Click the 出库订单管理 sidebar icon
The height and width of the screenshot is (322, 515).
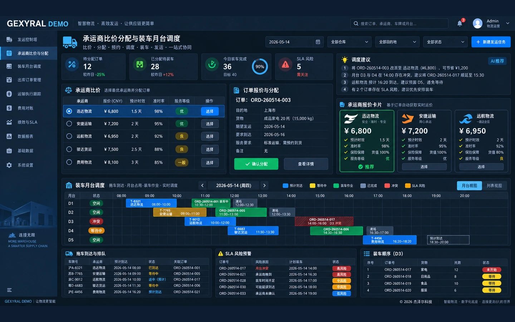pos(9,80)
